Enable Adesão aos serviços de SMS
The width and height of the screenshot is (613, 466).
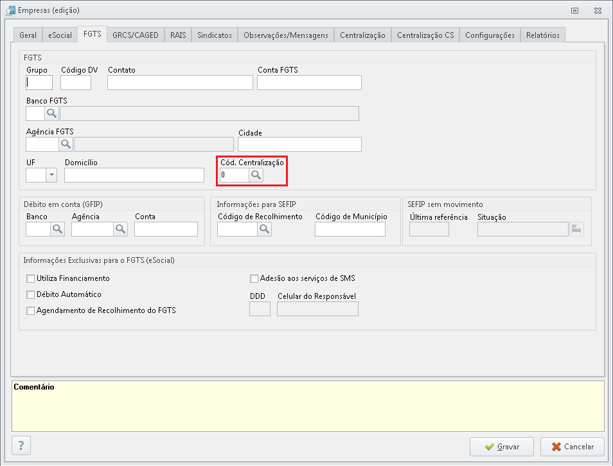(254, 278)
